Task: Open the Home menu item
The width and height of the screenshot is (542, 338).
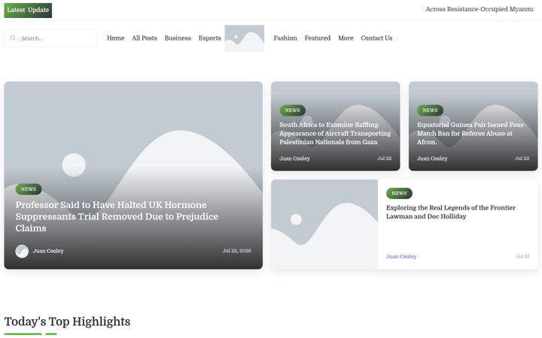Action: 115,38
